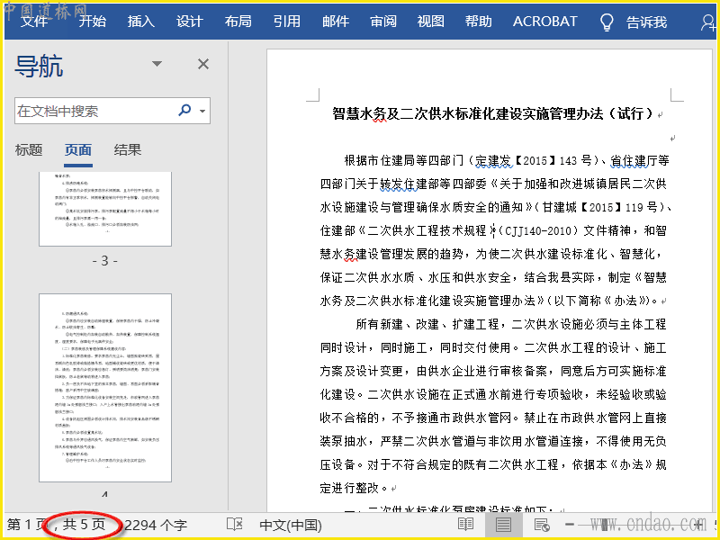Select the page 3 thumbnail
Viewport: 720px width, 540px height.
click(105, 209)
